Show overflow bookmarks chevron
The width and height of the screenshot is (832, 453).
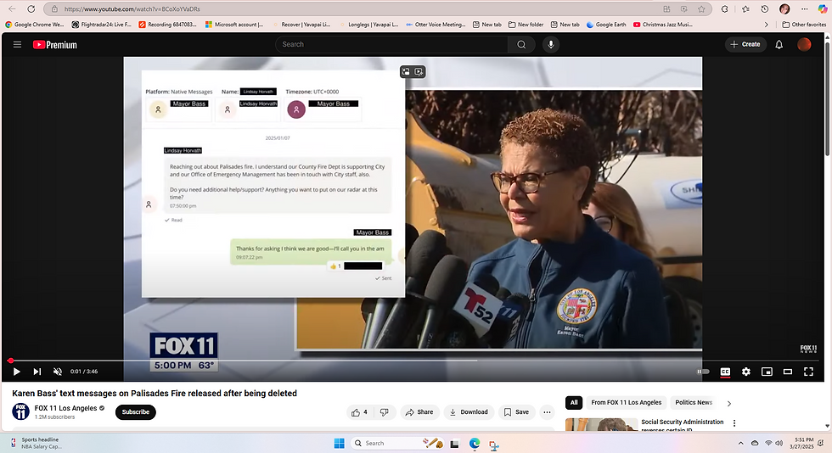click(766, 25)
